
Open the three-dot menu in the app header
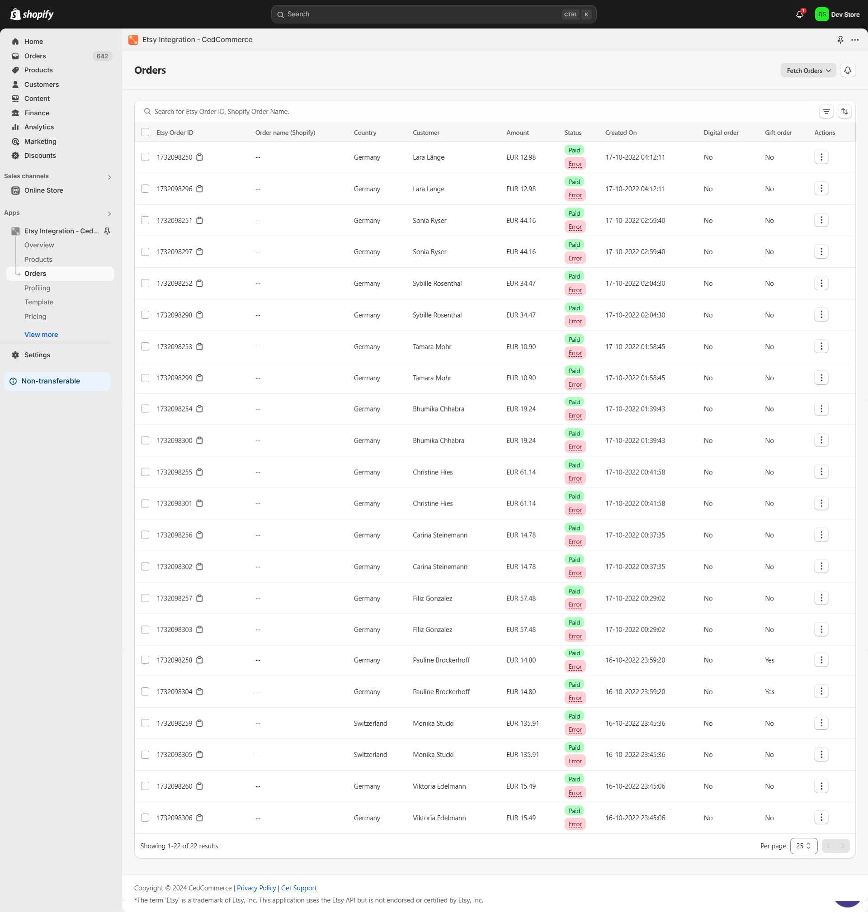[855, 40]
